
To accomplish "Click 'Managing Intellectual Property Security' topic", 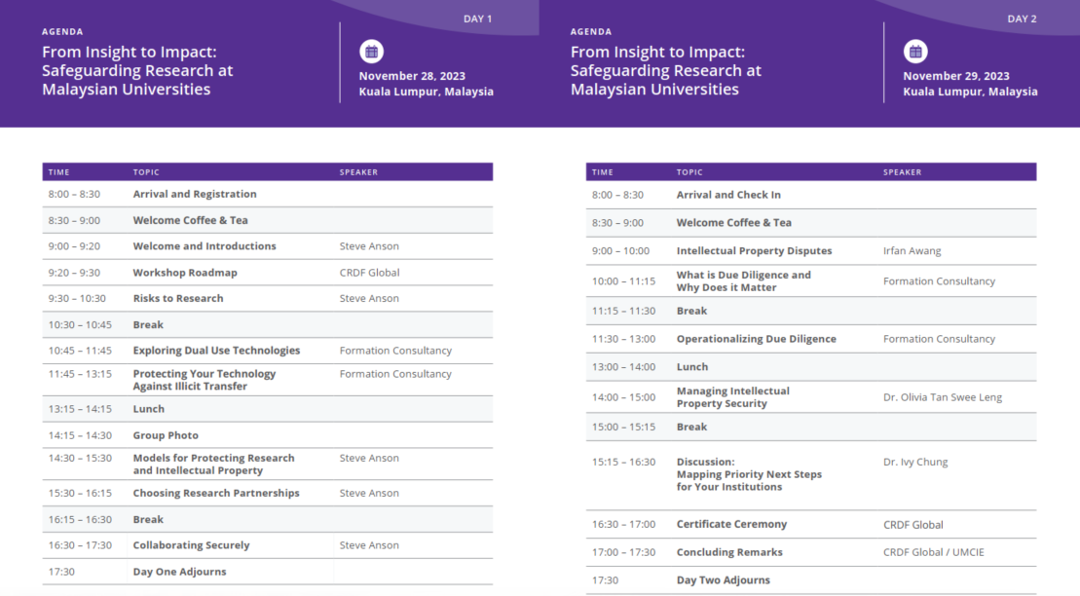I will pos(733,397).
